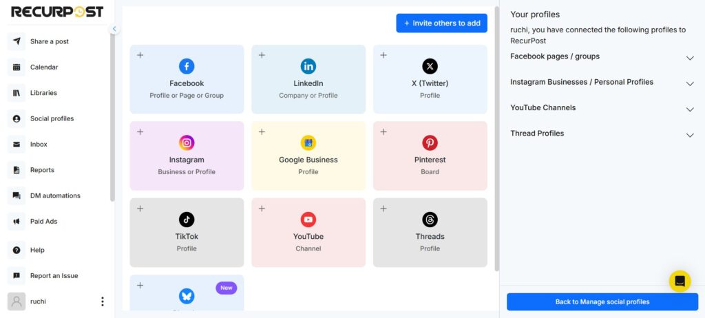The width and height of the screenshot is (705, 318).
Task: Click the DM automations chat icon
Action: (x=17, y=195)
